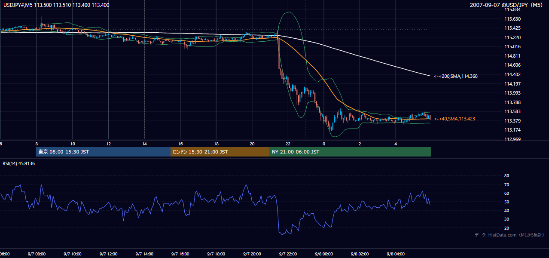Click the NY 21:00-06:00 JST session bar

(350, 152)
